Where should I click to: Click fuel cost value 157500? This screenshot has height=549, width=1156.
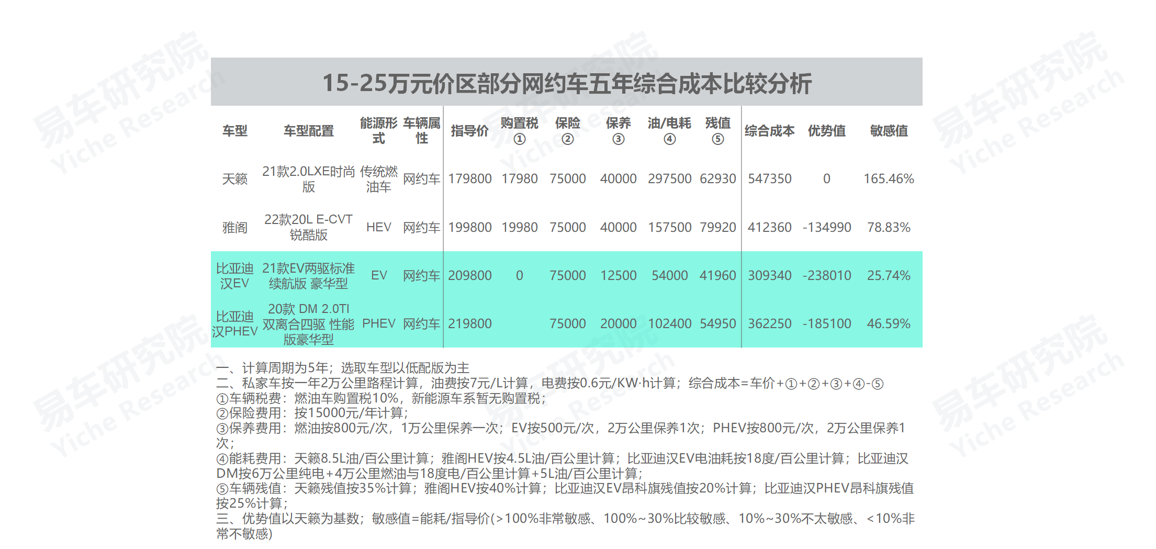(669, 227)
